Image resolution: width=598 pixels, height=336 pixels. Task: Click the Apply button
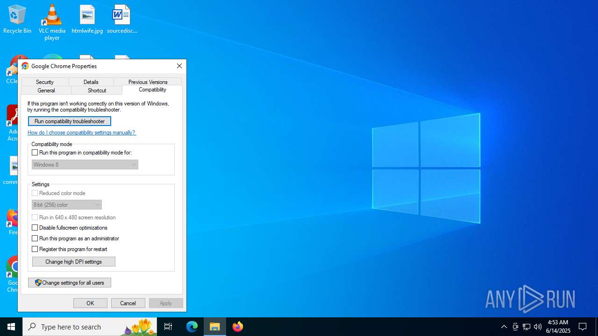point(166,303)
